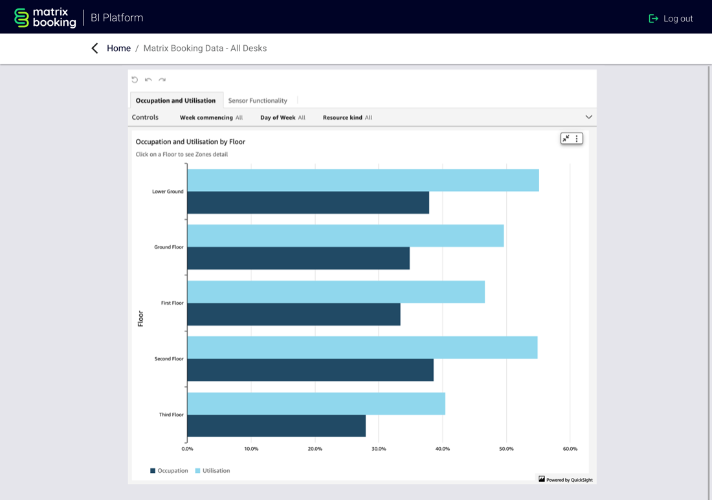Click the Third Floor Occupation bar
This screenshot has width=712, height=500.
pos(276,426)
